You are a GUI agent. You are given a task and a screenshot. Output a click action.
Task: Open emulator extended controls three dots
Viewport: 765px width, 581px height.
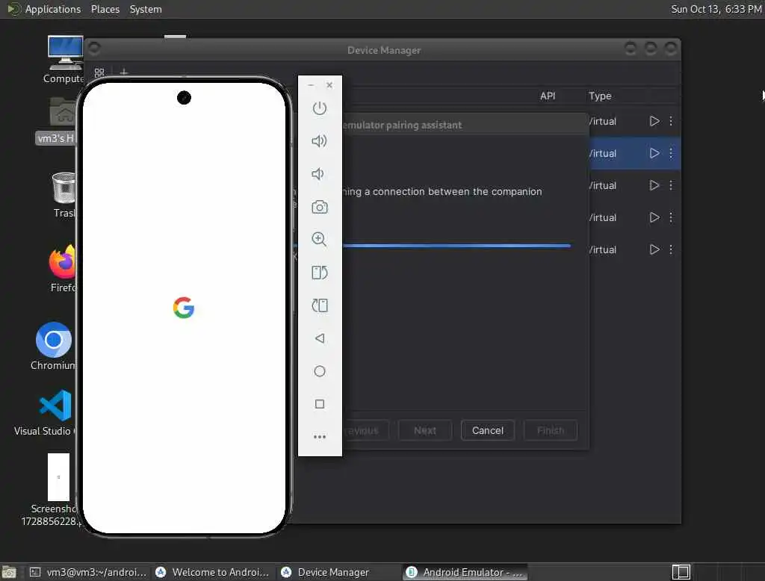[x=320, y=437]
